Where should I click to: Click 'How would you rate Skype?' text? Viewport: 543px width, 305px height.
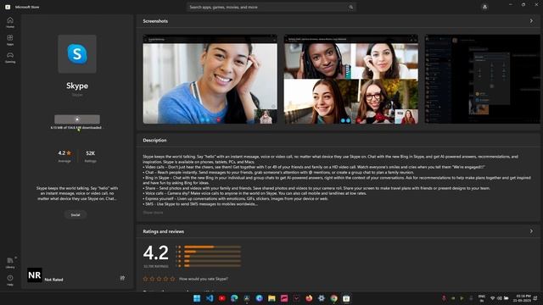tap(204, 279)
